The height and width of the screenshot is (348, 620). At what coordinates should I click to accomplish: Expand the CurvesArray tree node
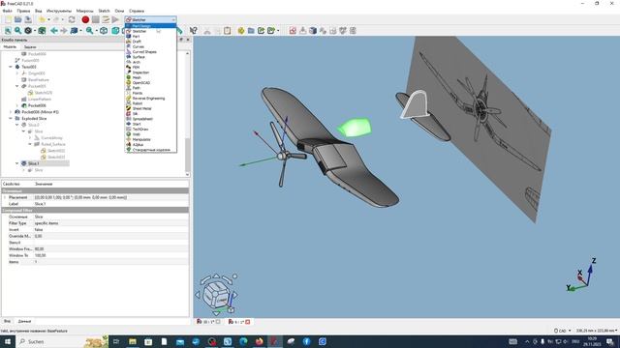[x=30, y=138]
